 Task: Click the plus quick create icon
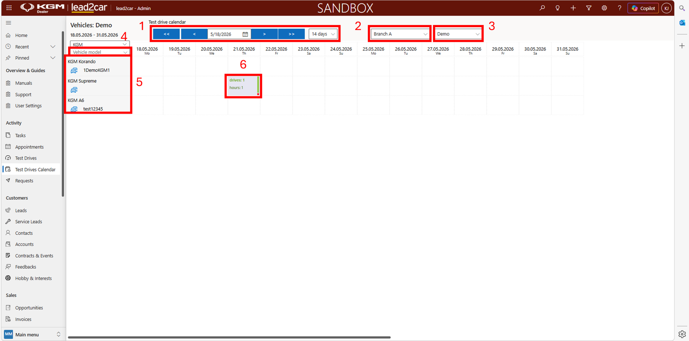(x=573, y=8)
